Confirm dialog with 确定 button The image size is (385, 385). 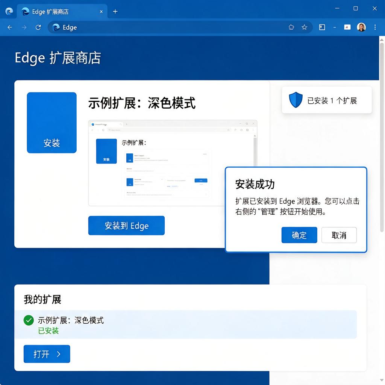tap(299, 235)
